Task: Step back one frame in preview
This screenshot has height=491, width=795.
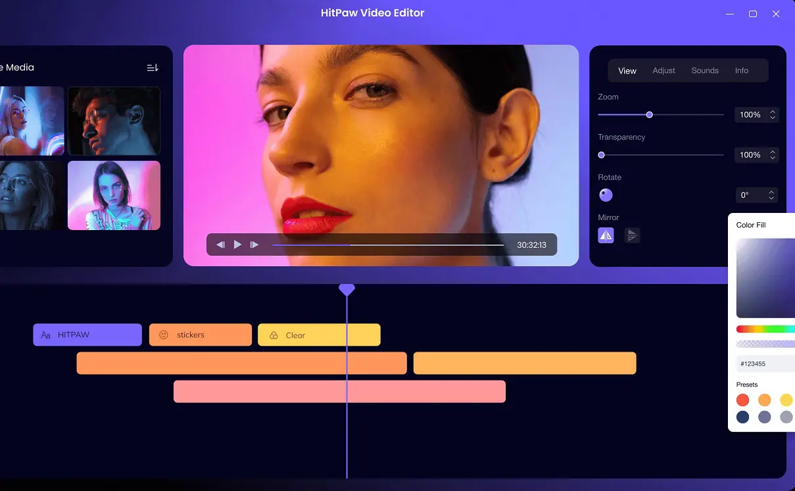Action: click(221, 245)
